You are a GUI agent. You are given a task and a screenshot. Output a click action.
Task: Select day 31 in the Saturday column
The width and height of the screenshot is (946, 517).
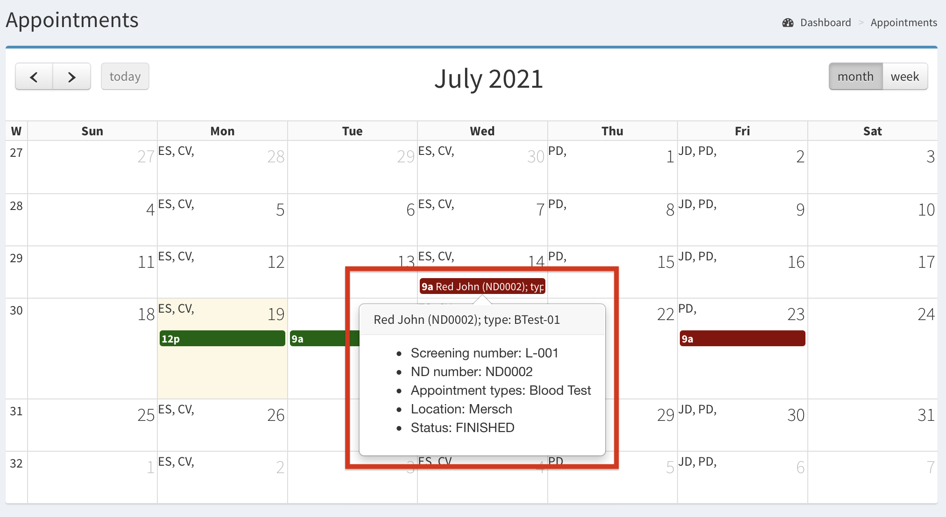(926, 415)
